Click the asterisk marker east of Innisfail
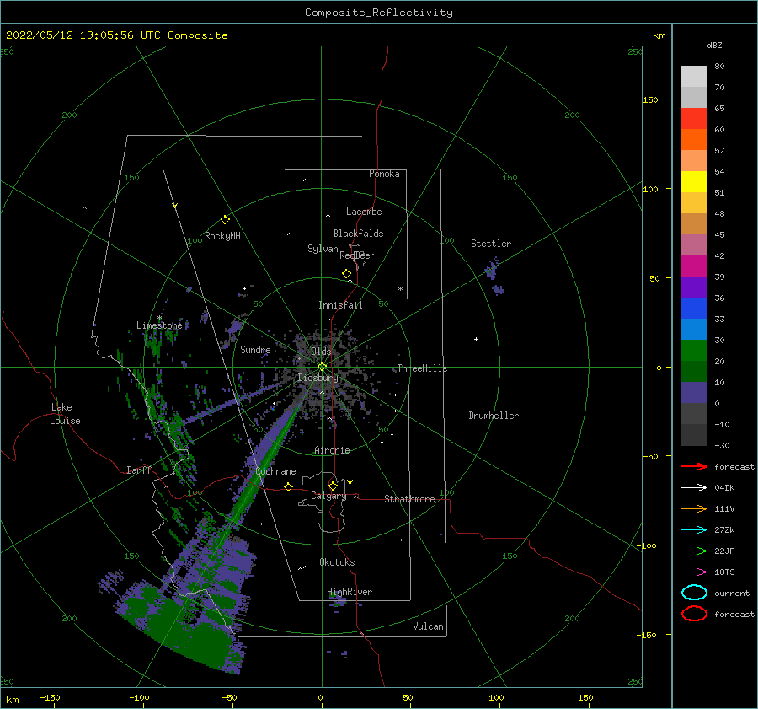 [400, 289]
